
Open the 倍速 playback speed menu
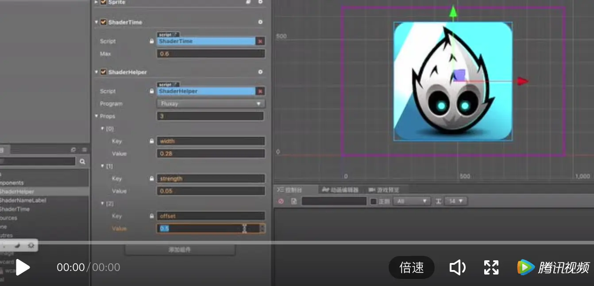[412, 267]
